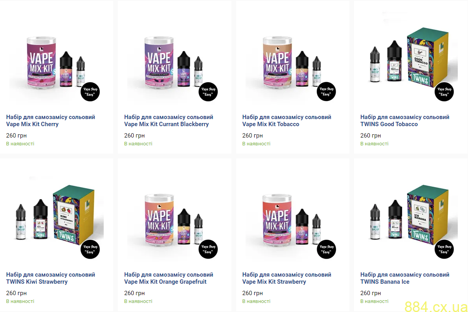
Task: Click the Vape Shop Easy badge on Currant Blackberry kit
Action: pyautogui.click(x=208, y=92)
